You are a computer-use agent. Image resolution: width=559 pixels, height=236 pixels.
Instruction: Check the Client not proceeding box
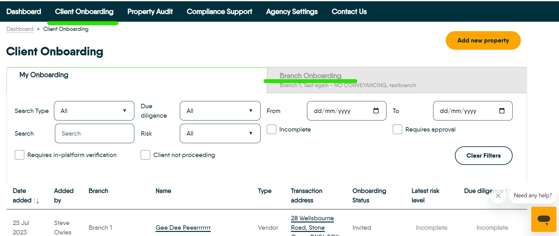coord(145,155)
